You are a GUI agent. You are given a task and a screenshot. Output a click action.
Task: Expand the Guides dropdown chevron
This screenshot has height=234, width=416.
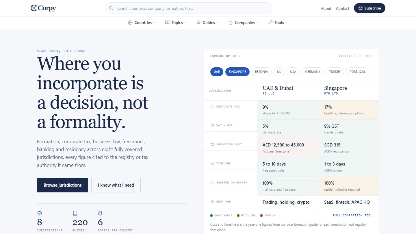point(218,23)
